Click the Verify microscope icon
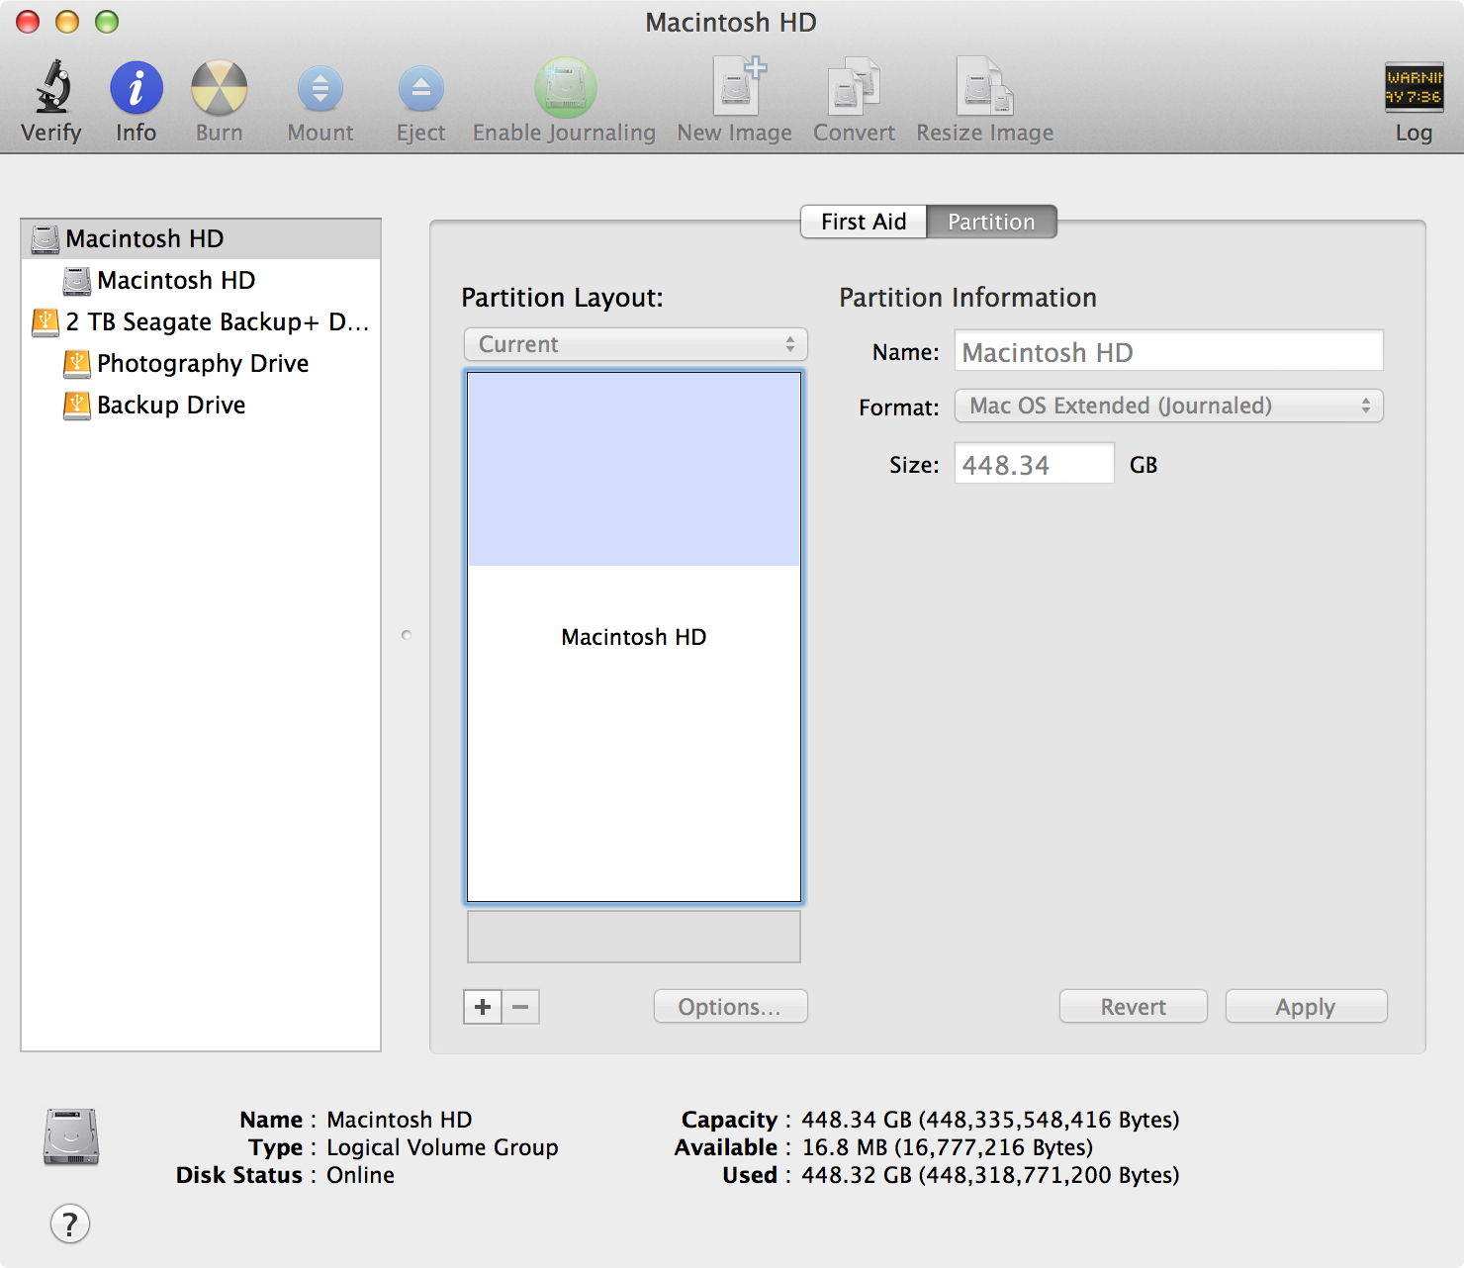Viewport: 1464px width, 1268px height. 53,87
